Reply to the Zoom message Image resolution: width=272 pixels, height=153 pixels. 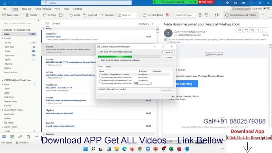[75, 15]
